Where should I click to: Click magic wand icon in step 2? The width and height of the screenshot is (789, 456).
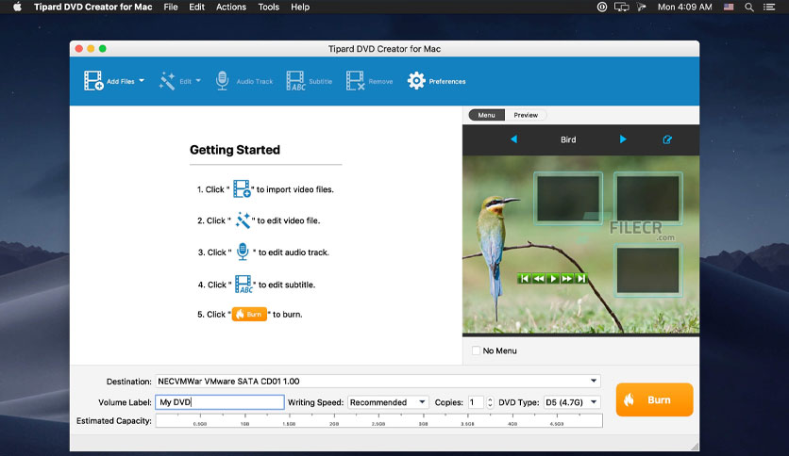243,220
